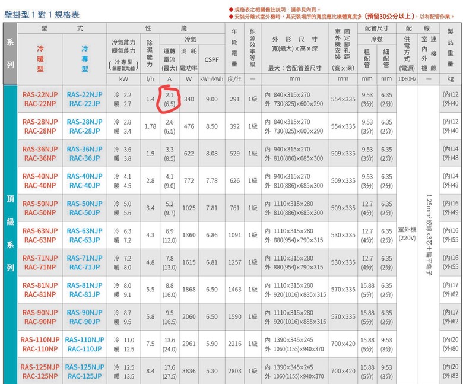Click current value 13.6 (24.0)
The image size is (463, 384).
point(170,344)
